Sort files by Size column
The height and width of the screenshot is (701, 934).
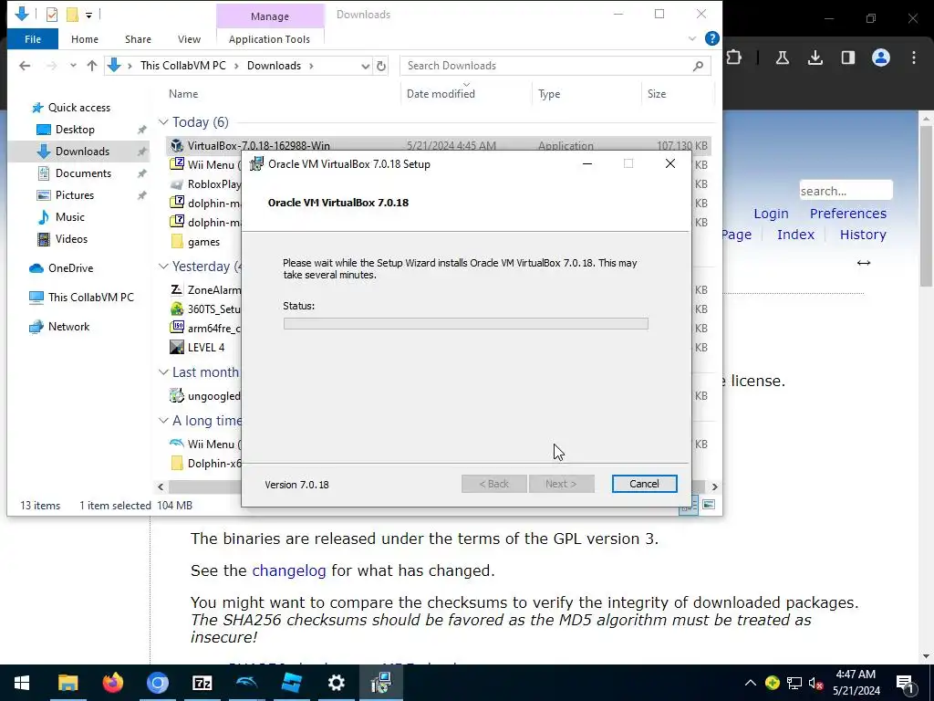[x=657, y=94]
